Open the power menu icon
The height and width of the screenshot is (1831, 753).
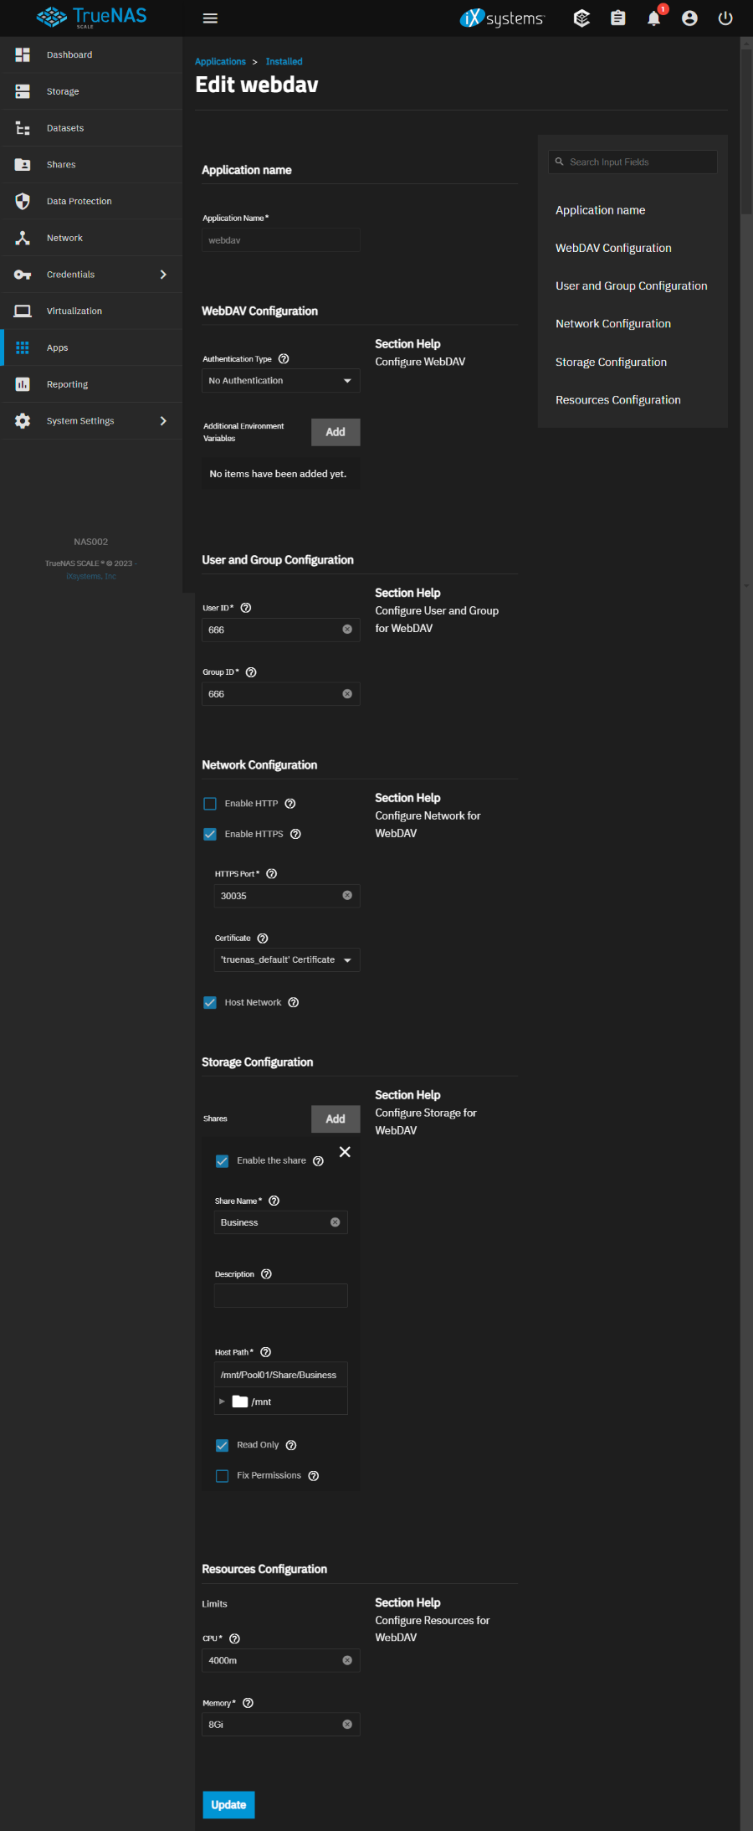725,18
